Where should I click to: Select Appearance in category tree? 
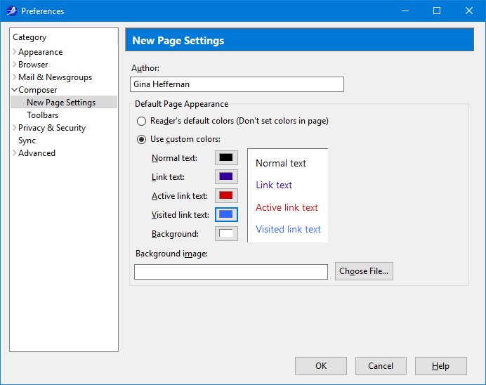(40, 52)
